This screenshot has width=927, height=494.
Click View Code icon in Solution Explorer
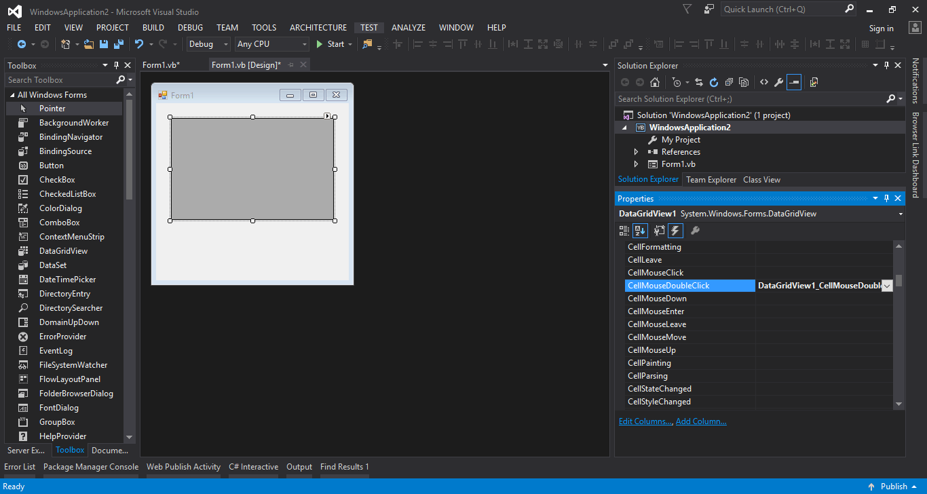coord(764,82)
